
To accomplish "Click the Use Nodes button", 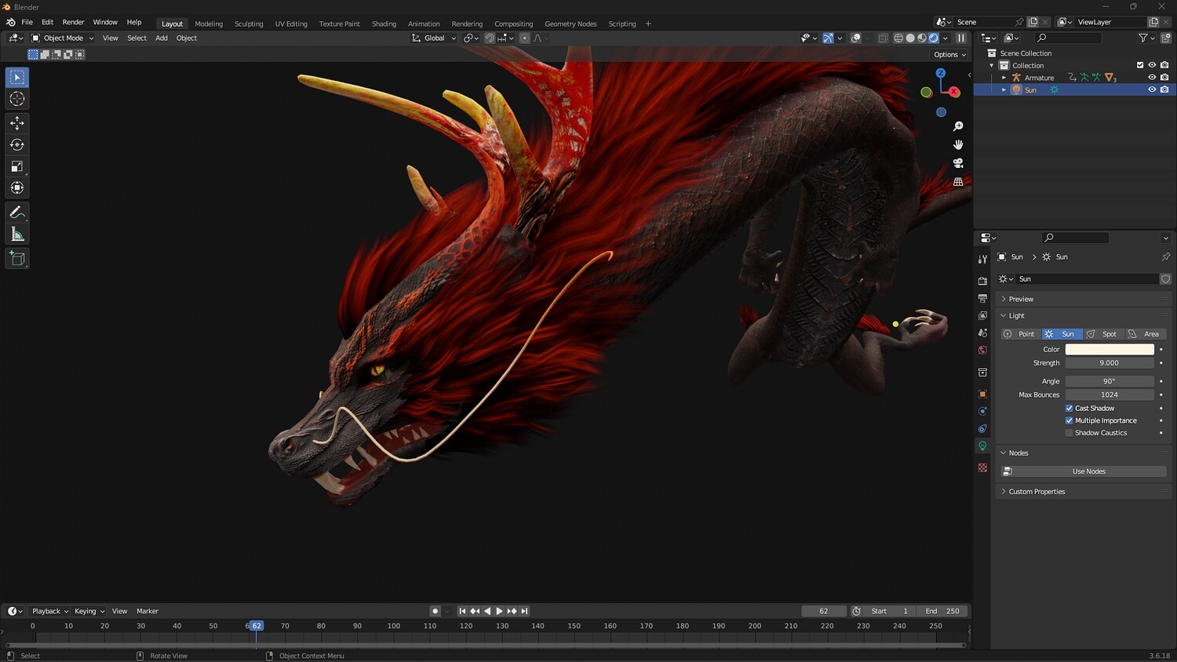I will click(1088, 471).
